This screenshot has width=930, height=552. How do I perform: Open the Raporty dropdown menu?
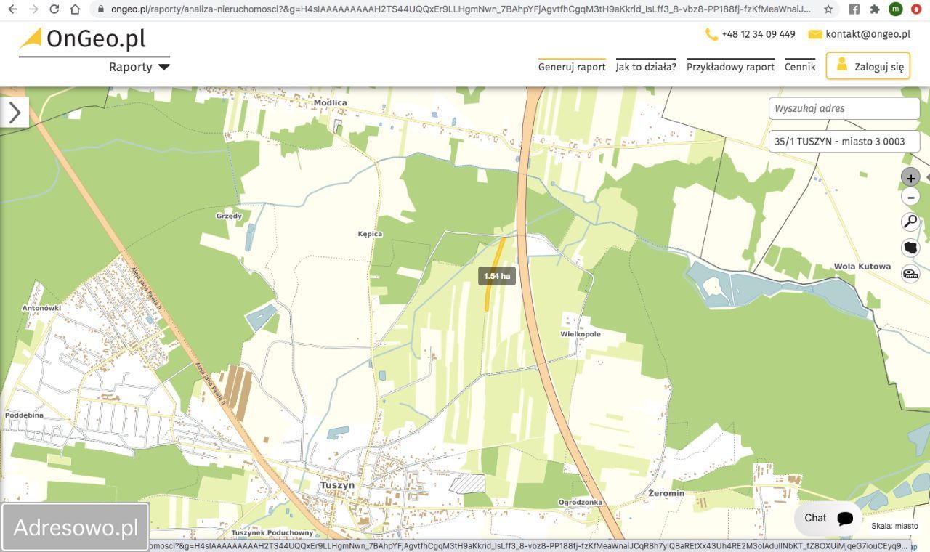tap(139, 67)
